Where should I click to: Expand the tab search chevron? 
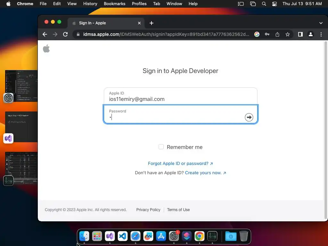[321, 23]
